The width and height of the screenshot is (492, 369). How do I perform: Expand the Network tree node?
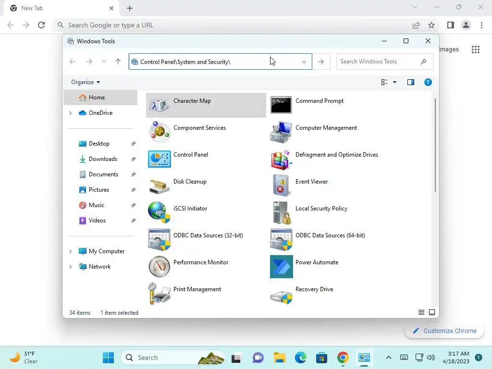(71, 267)
